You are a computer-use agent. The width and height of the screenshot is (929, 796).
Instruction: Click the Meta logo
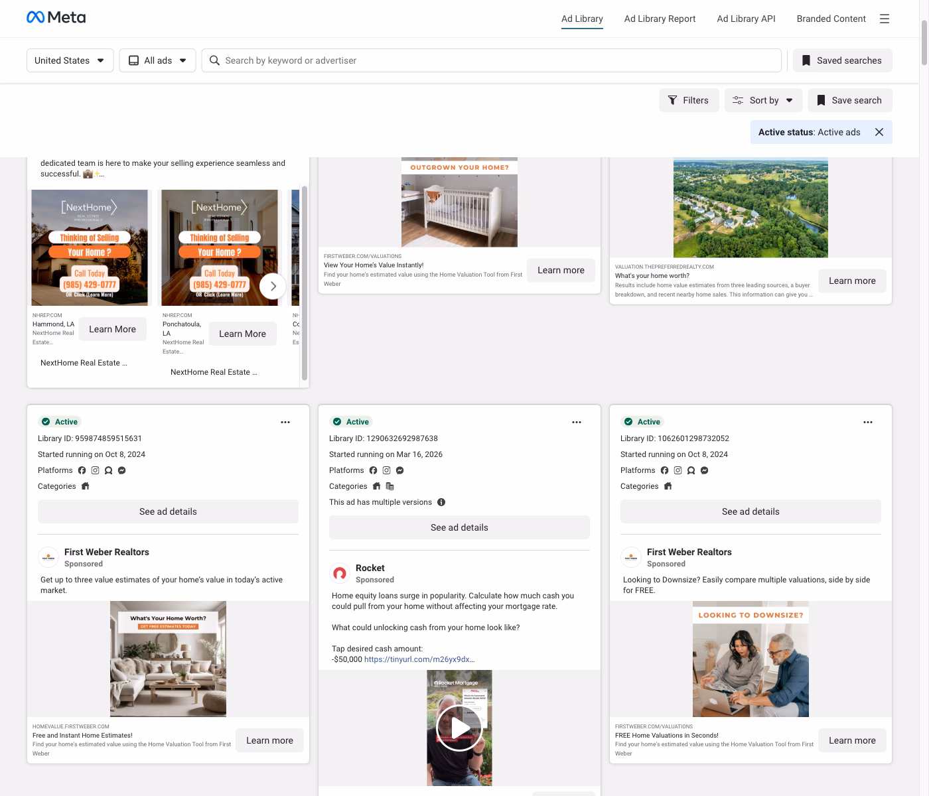pos(56,17)
